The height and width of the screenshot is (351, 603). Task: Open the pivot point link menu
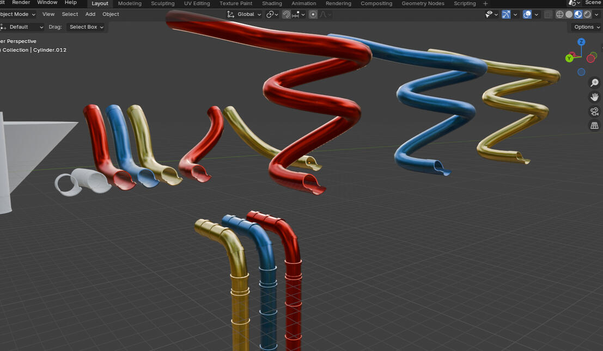click(x=272, y=14)
